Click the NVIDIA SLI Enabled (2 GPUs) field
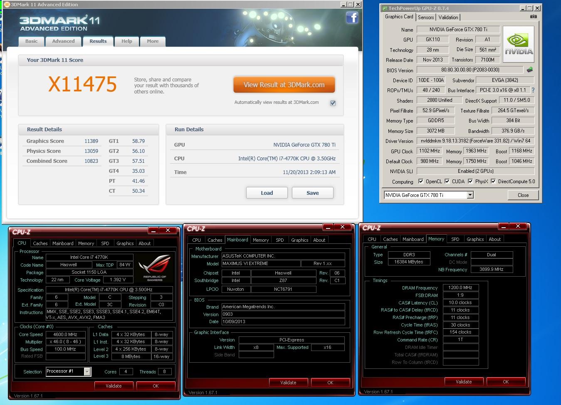This screenshot has height=405, width=561. (476, 171)
